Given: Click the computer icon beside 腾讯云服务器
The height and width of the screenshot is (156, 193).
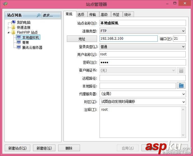Looking at the screenshot, I should coord(19,47).
